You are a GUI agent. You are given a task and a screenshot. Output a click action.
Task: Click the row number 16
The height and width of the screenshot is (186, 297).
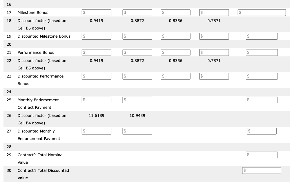tap(9, 5)
